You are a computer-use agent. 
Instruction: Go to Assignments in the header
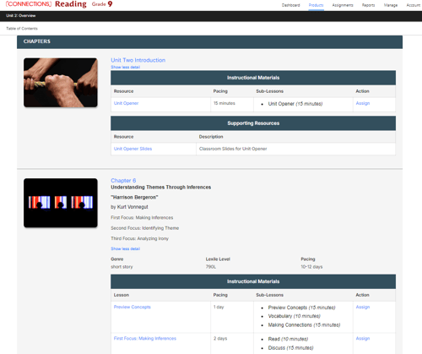point(343,5)
